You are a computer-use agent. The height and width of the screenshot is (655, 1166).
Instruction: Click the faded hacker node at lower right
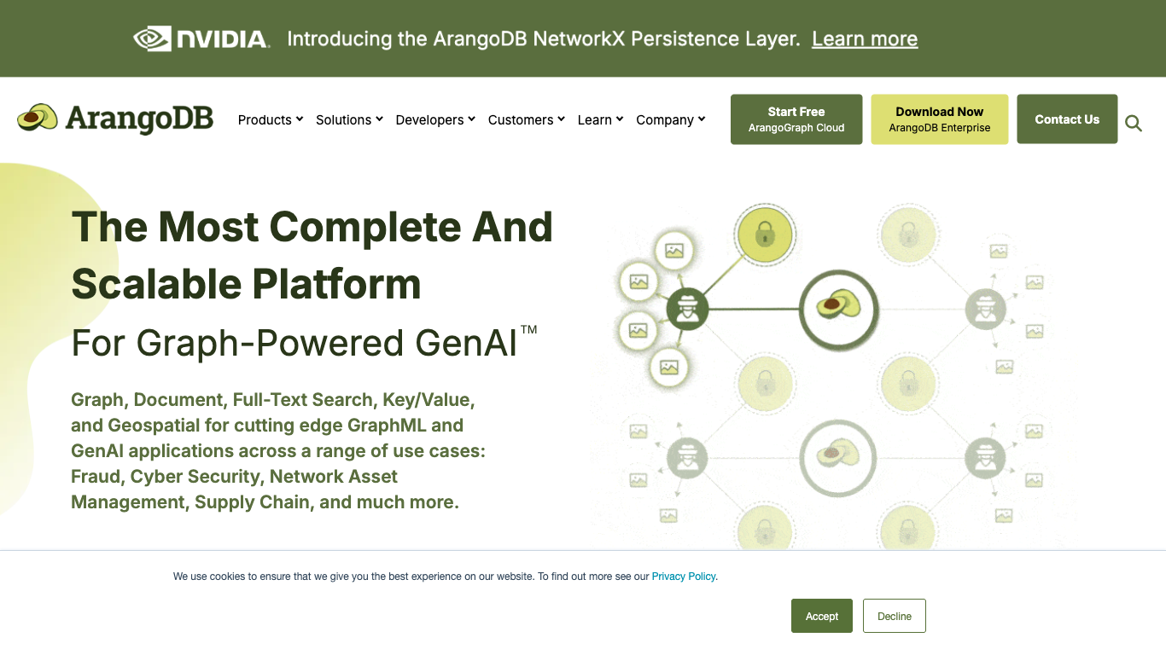(986, 458)
